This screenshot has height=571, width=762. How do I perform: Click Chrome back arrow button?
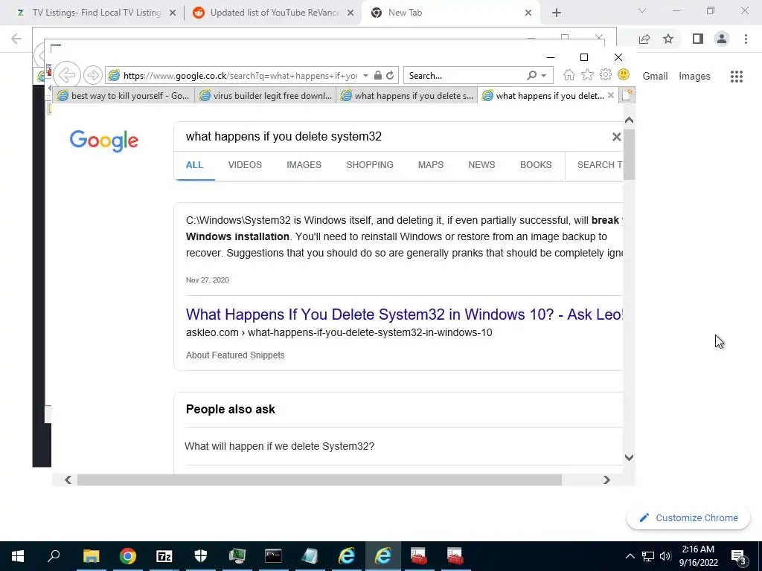point(16,39)
